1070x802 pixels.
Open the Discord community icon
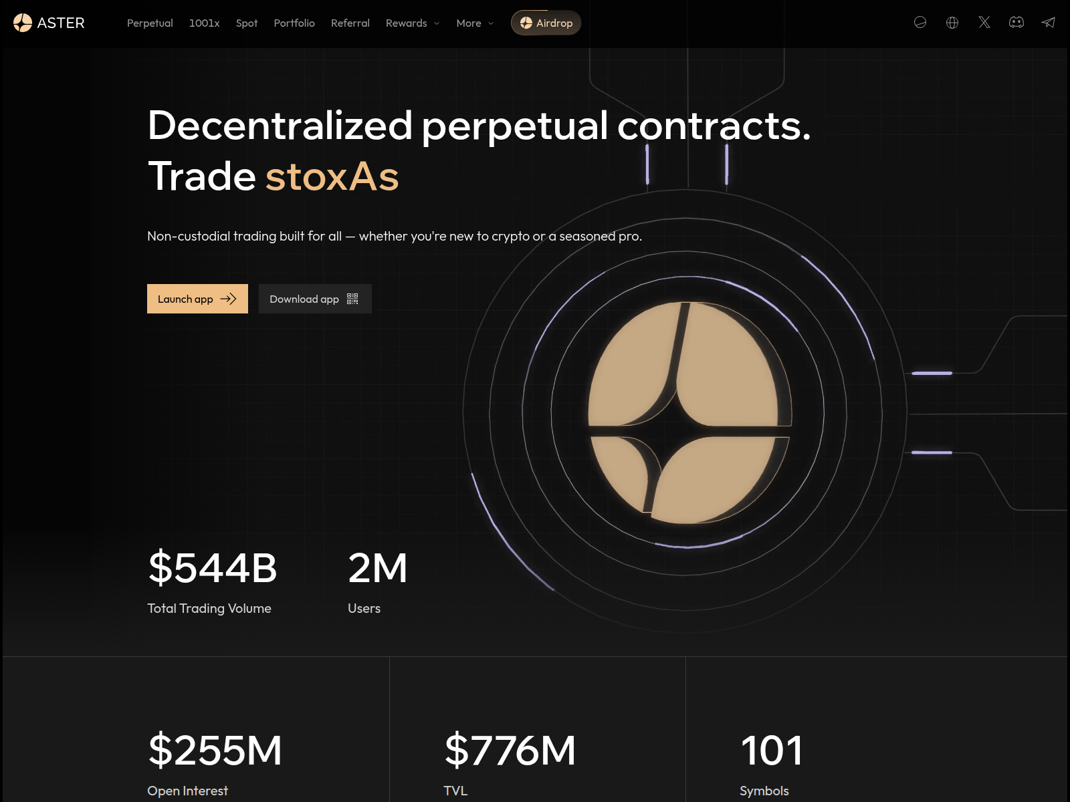click(x=1016, y=23)
